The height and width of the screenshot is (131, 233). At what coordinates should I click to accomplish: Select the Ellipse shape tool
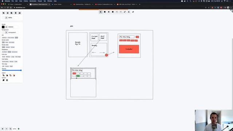(113, 12)
